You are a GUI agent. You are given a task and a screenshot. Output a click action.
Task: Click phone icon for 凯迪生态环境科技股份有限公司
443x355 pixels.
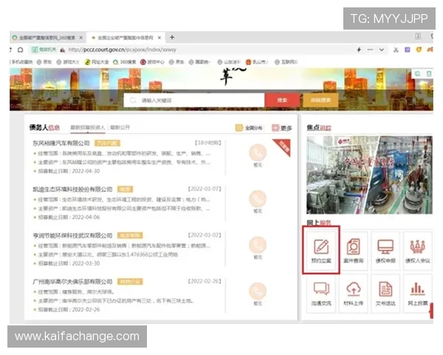258,199
